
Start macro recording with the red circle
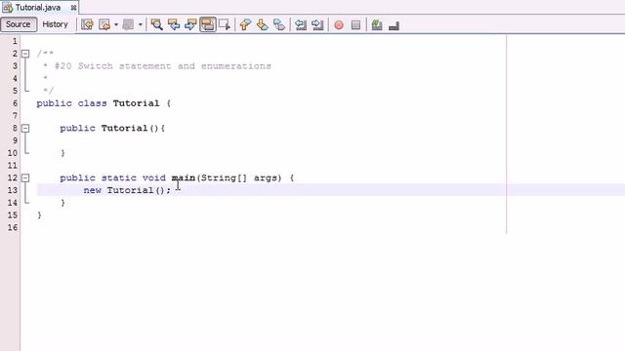339,25
